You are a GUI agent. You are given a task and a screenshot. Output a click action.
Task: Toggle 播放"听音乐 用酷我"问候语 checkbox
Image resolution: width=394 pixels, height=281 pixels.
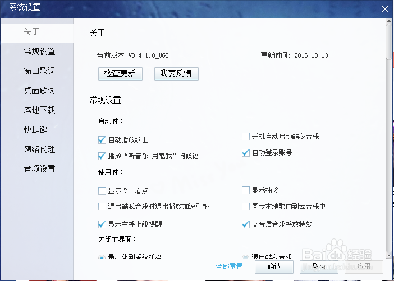[x=102, y=156]
